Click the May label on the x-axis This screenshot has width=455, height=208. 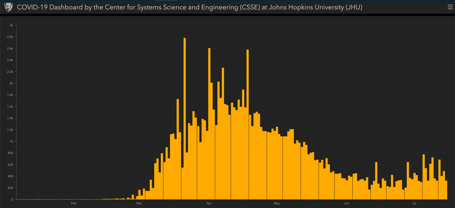[x=277, y=203]
